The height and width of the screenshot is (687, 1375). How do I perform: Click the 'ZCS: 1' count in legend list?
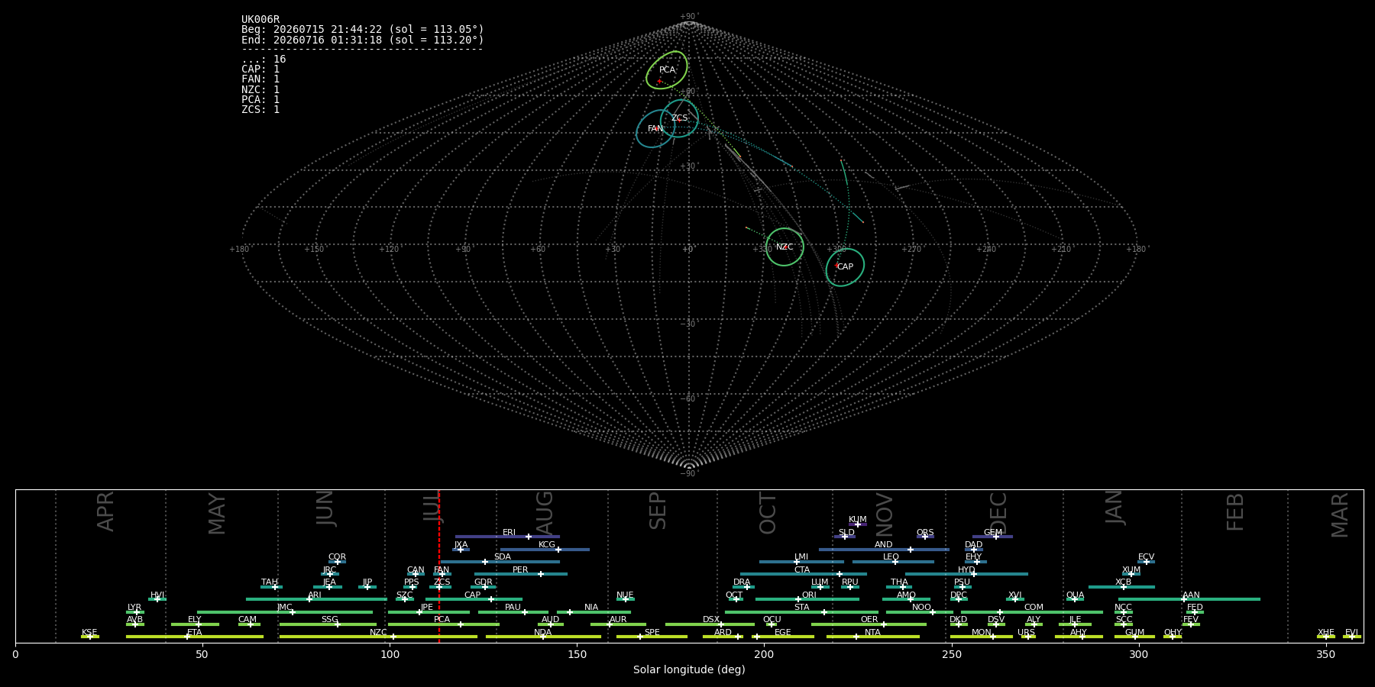pos(260,109)
